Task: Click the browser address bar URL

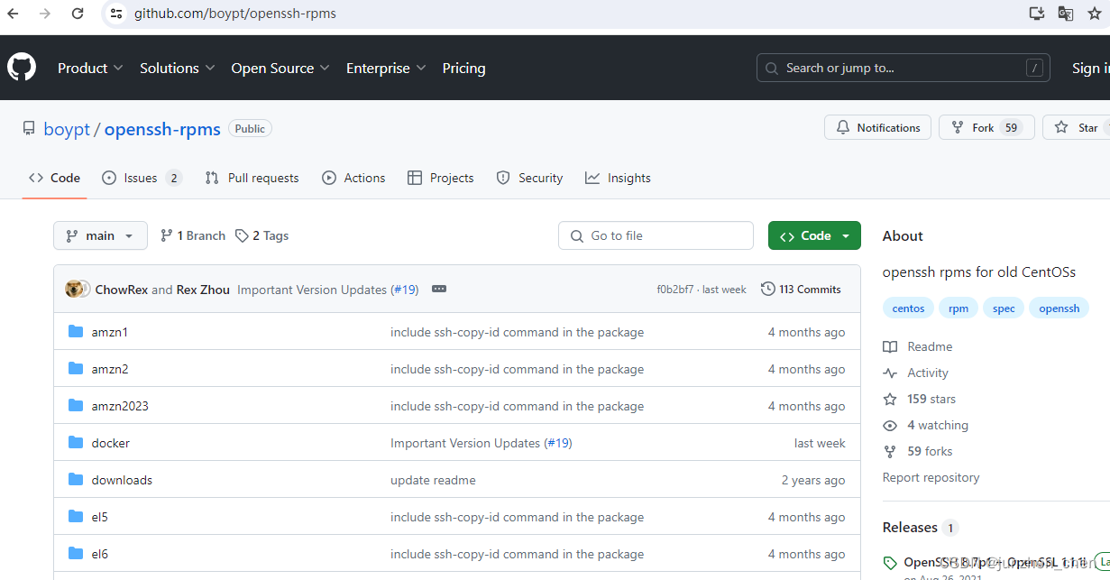Action: pyautogui.click(x=235, y=14)
